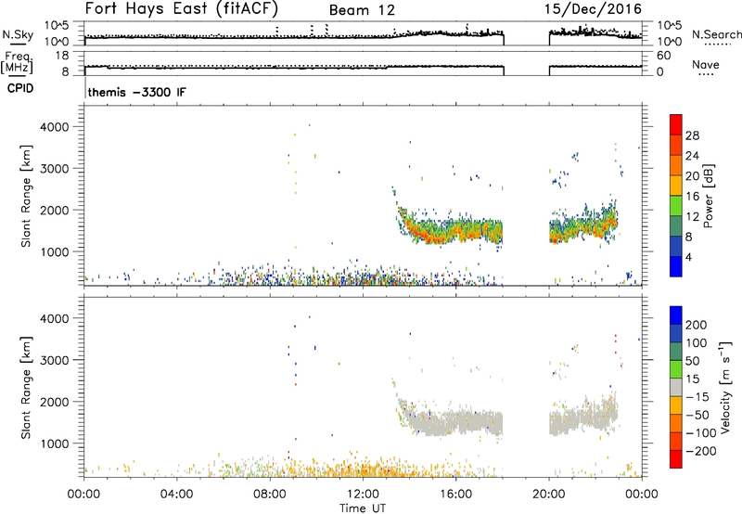
Task: Click the 'Nave' legend label
Action: click(705, 65)
